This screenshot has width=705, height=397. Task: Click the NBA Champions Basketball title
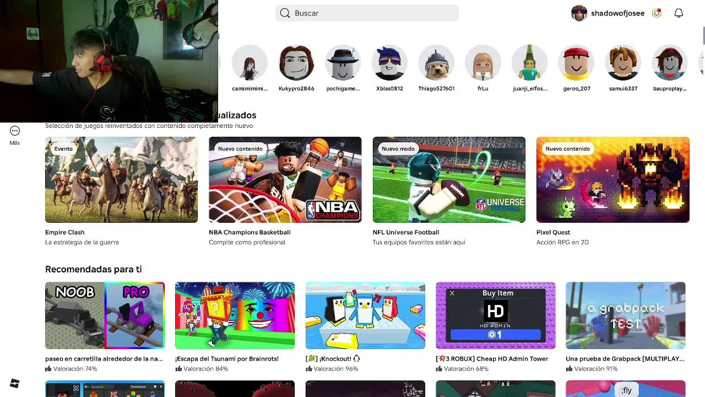pyautogui.click(x=250, y=232)
